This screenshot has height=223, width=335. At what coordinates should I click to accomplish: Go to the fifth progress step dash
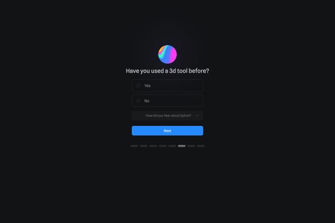(x=172, y=146)
